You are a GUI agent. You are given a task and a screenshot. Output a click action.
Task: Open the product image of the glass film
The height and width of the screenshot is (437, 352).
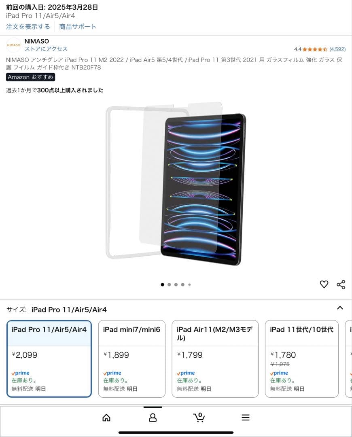(176, 186)
